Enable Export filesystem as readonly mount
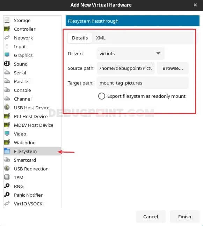Image resolution: width=203 pixels, height=226 pixels. point(101,96)
